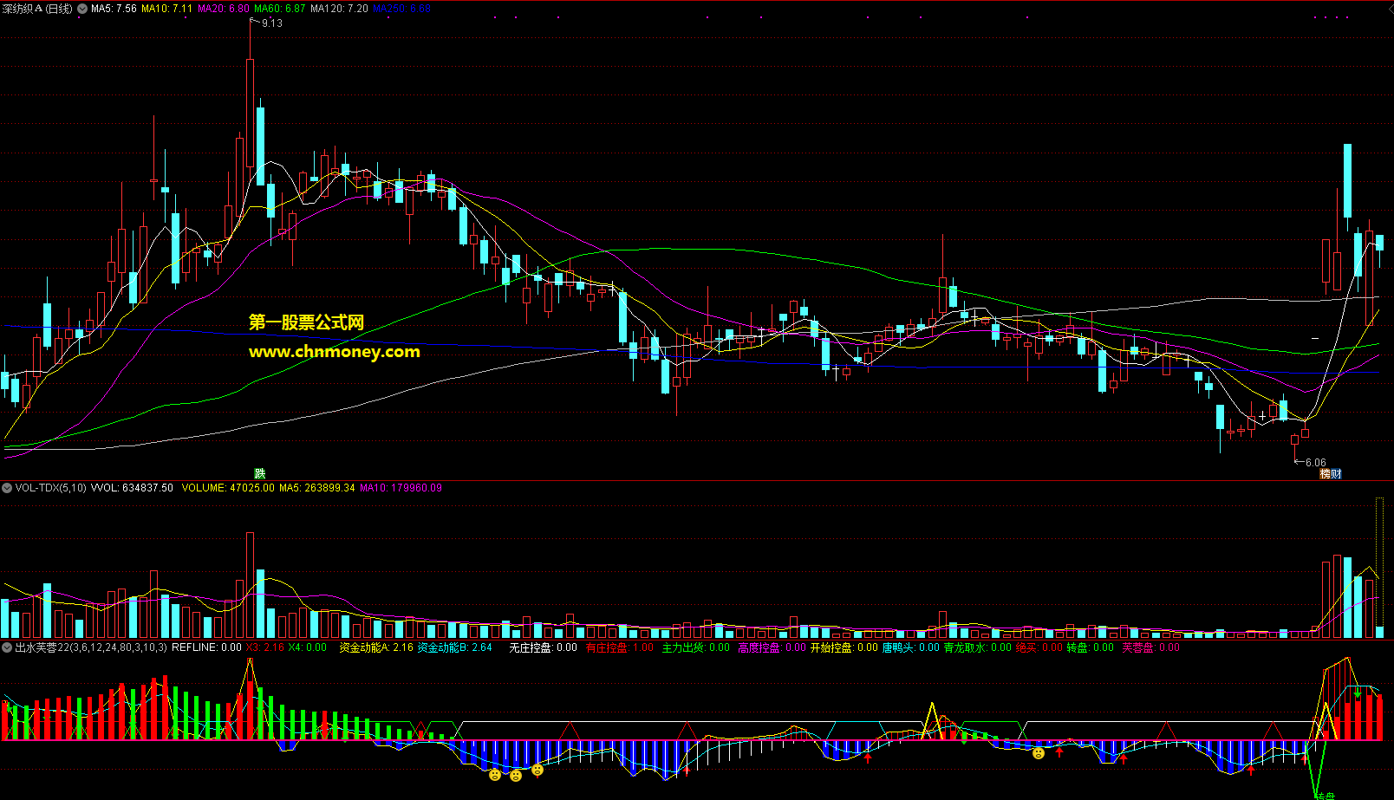Click the 转盘: 0.00 label
The image size is (1394, 800).
pos(1091,647)
